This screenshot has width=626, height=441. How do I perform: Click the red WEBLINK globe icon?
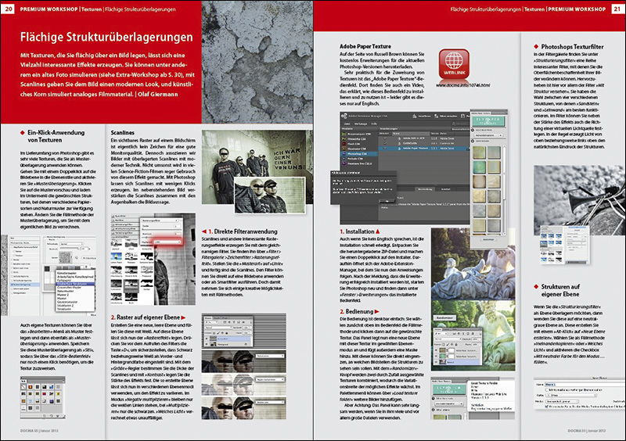coord(454,64)
